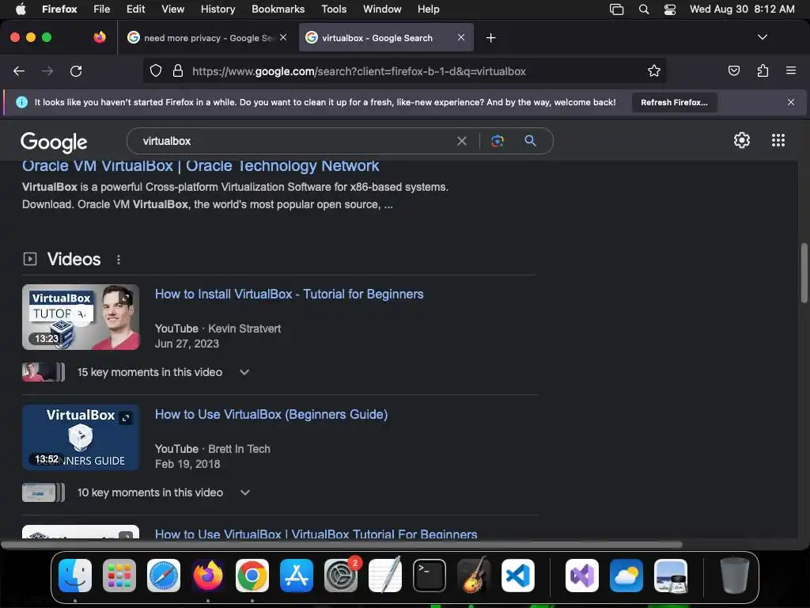Open Firefox extensions menu

[x=763, y=70]
